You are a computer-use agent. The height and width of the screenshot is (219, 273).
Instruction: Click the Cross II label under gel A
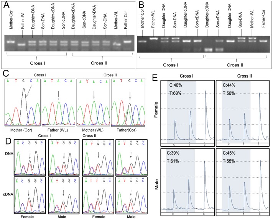click(x=99, y=63)
